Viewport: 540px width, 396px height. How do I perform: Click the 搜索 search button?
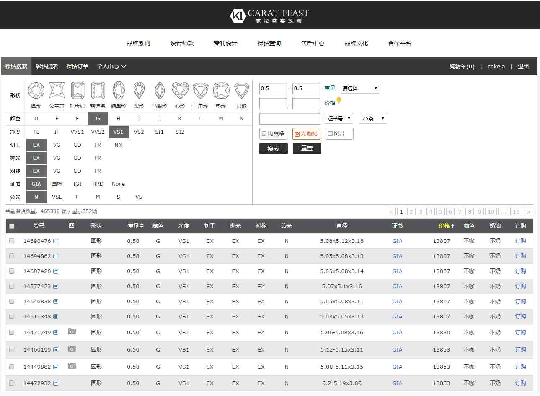point(273,149)
